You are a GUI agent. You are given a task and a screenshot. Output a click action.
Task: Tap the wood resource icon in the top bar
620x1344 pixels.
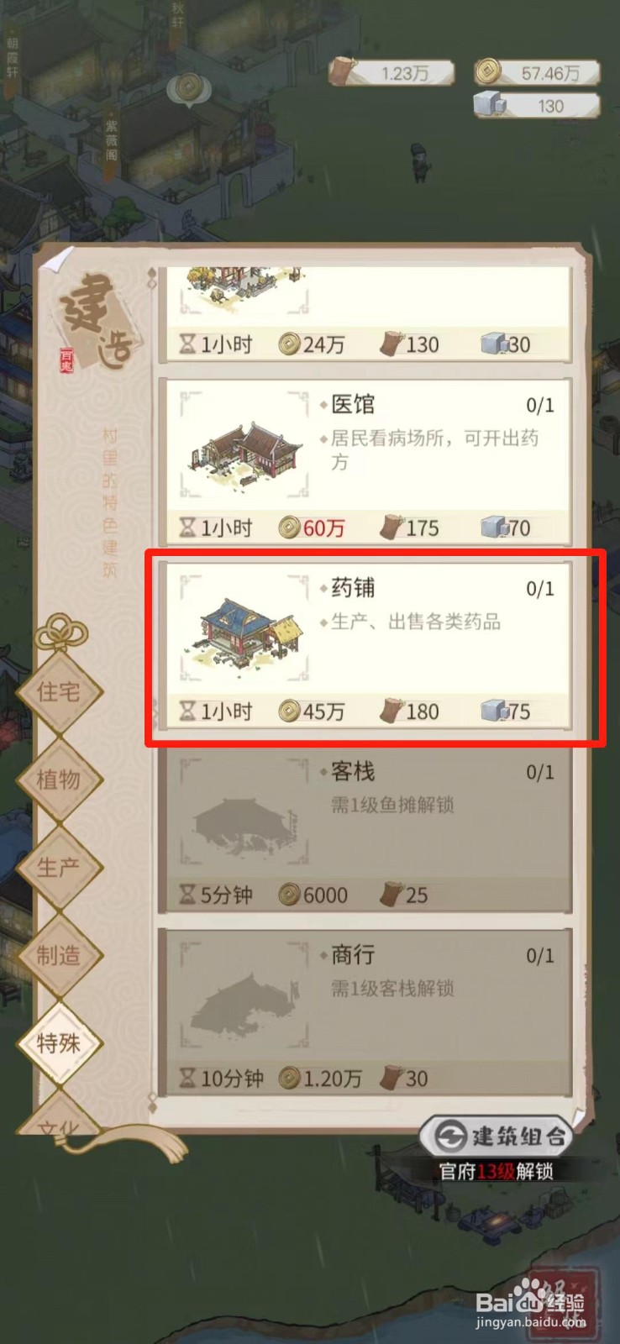coord(343,71)
